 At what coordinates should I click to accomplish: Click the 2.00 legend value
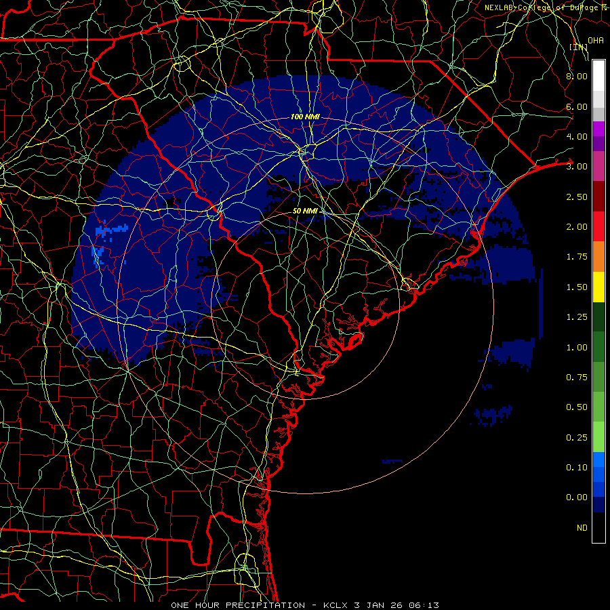[577, 227]
